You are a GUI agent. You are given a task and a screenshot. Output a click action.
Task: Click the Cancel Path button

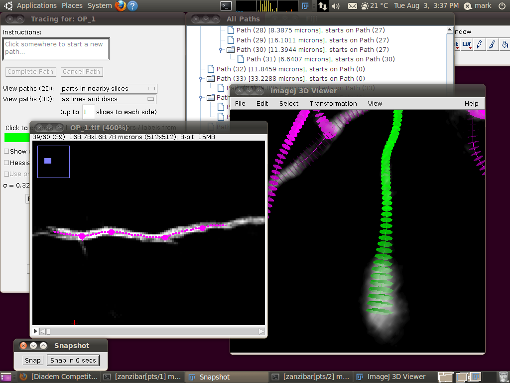click(x=82, y=72)
